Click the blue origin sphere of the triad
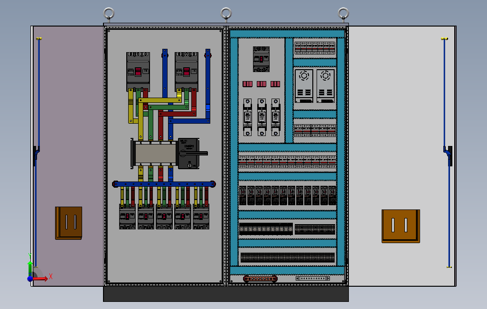487x309 pixels. (x=30, y=279)
